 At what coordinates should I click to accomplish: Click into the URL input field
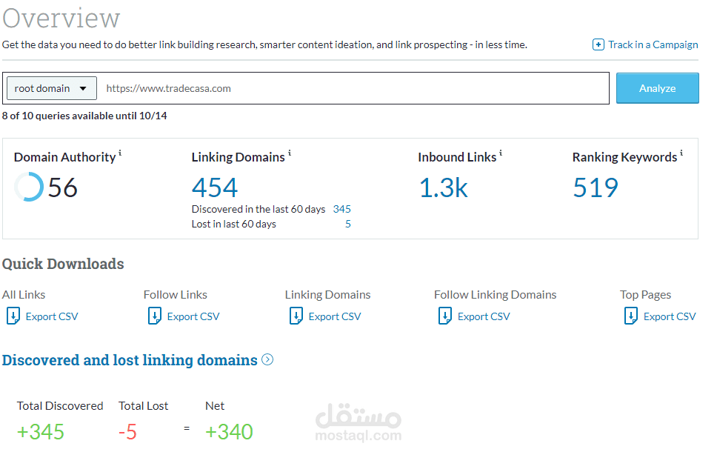tap(354, 88)
